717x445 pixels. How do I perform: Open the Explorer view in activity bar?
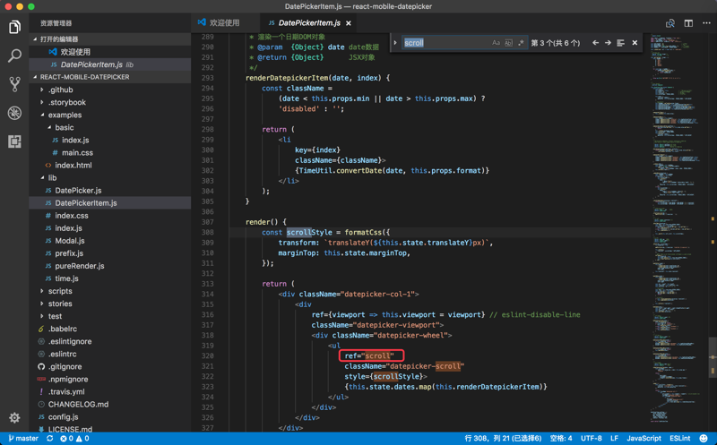[x=14, y=27]
